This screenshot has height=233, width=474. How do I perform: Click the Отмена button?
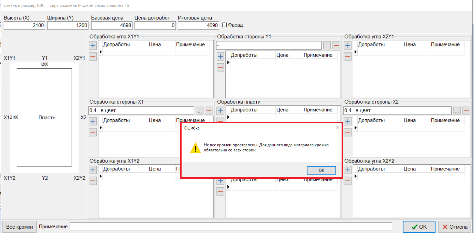(455, 227)
